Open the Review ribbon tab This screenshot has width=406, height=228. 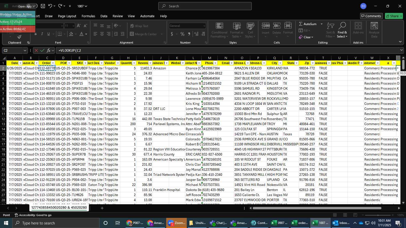coord(118,16)
